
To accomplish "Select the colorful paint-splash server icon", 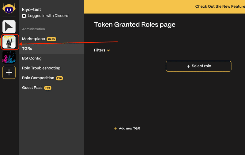I will pyautogui.click(x=9, y=57).
